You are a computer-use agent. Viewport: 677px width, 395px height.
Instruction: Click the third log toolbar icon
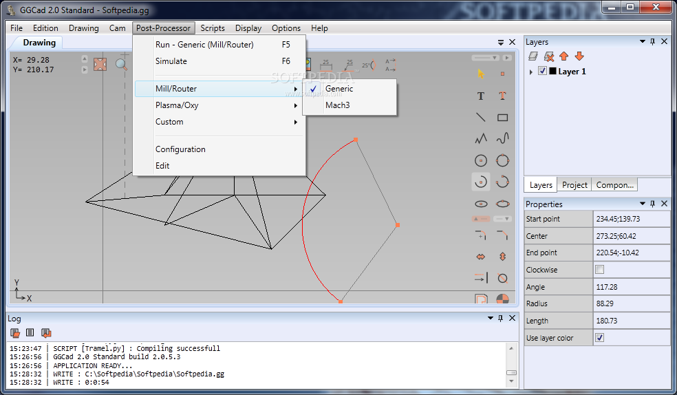coord(46,332)
